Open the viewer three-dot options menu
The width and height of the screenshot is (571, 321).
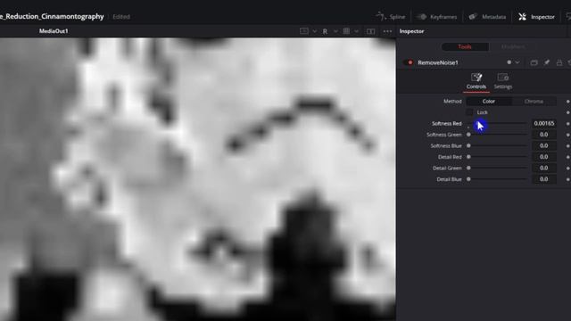click(x=387, y=31)
